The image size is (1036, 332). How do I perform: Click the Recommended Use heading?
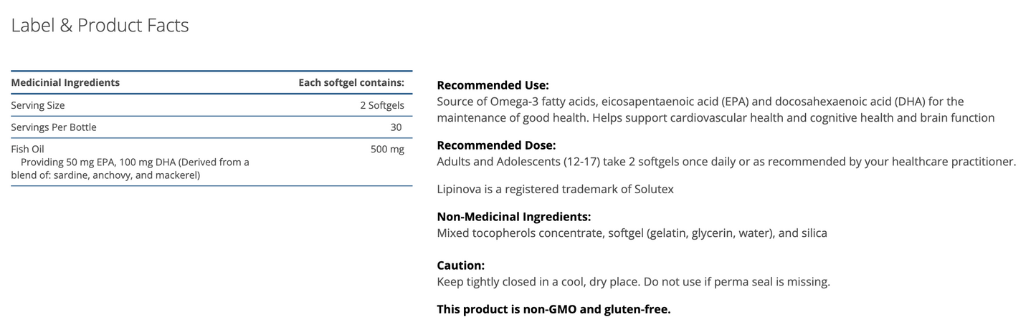[x=493, y=85]
